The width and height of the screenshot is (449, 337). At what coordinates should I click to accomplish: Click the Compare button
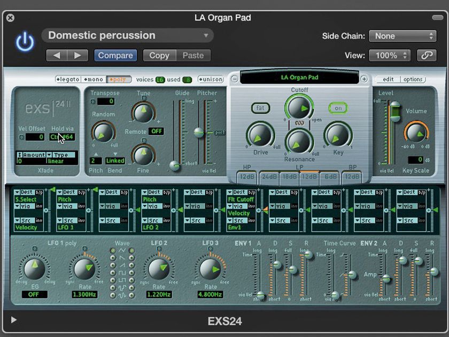(115, 55)
